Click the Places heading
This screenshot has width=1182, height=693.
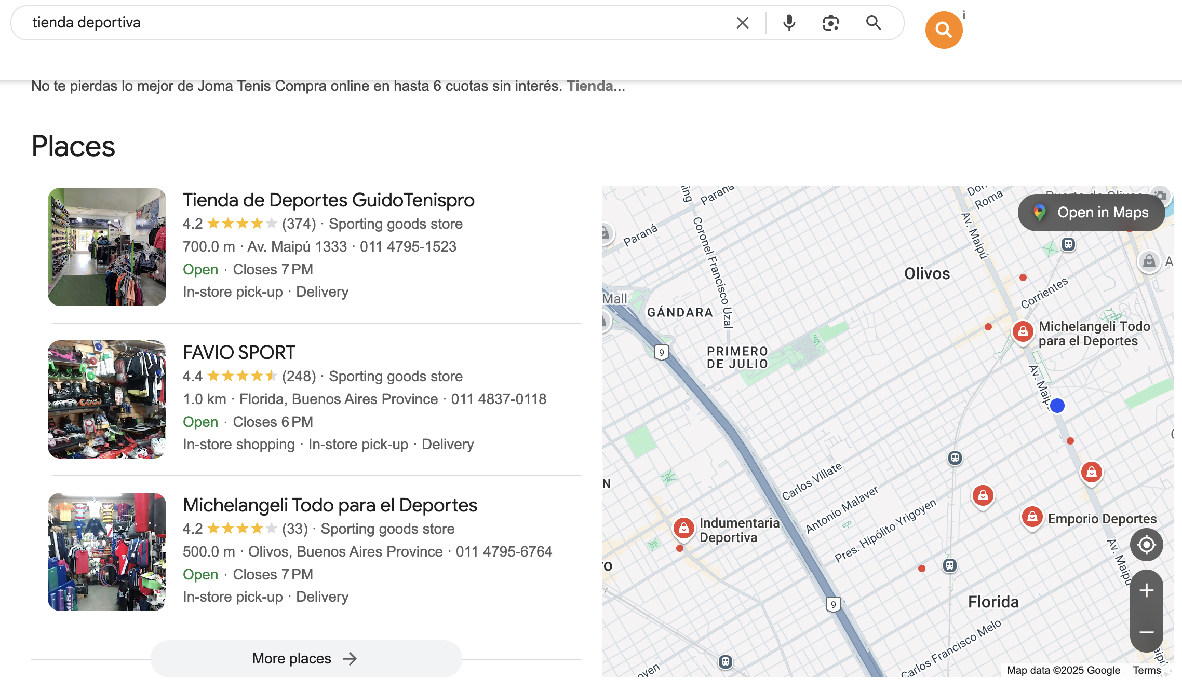(73, 146)
